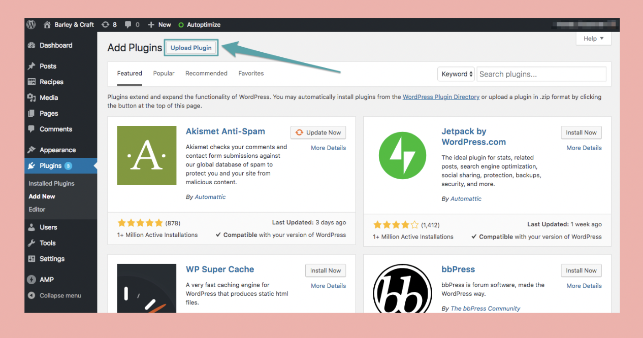Click the bbPress plugin logo
This screenshot has width=643, height=338.
(403, 288)
